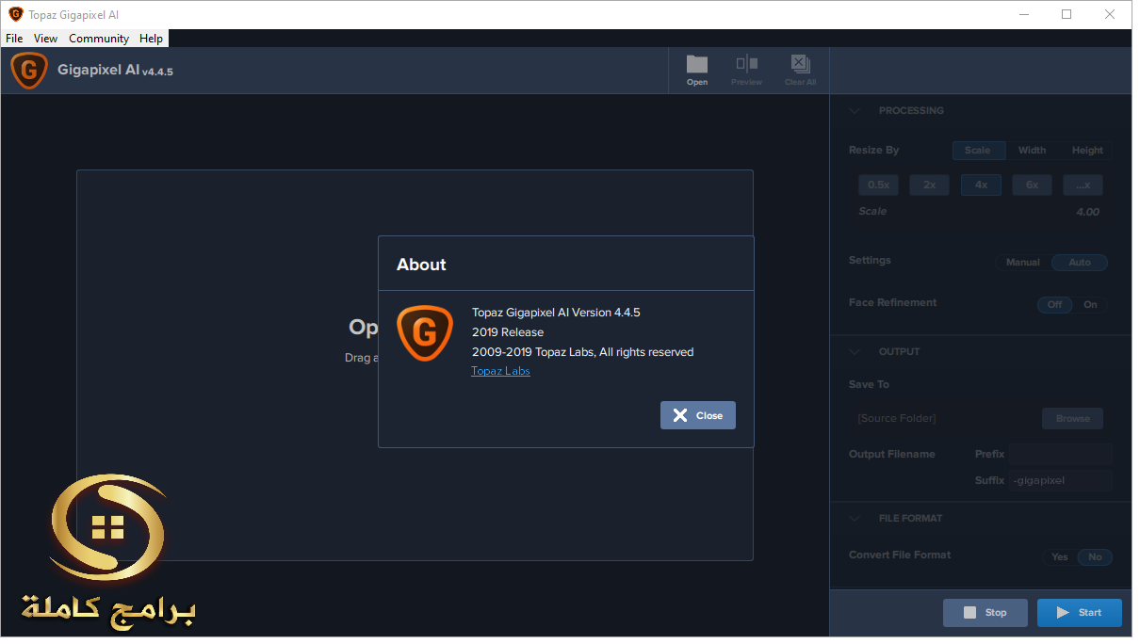The height and width of the screenshot is (644, 1140).
Task: Choose the 2x scale preset
Action: (929, 185)
